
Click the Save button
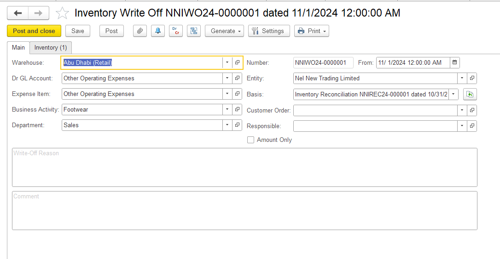[78, 31]
